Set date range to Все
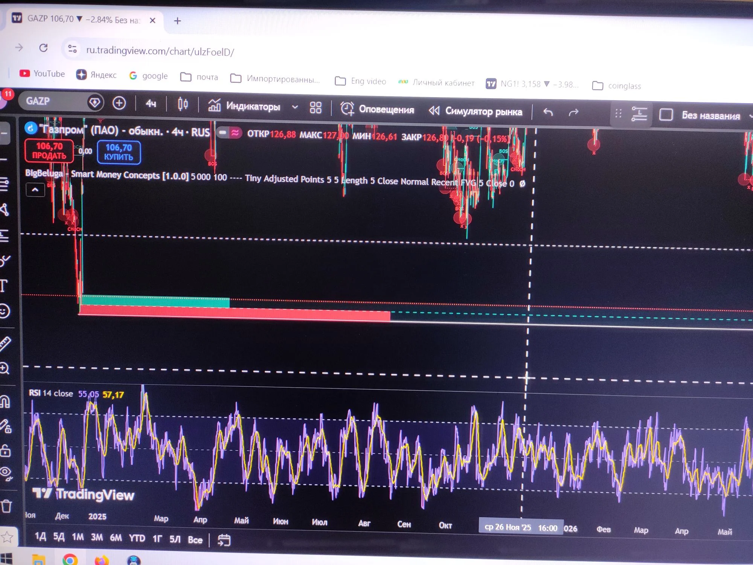The width and height of the screenshot is (753, 565). 195,540
